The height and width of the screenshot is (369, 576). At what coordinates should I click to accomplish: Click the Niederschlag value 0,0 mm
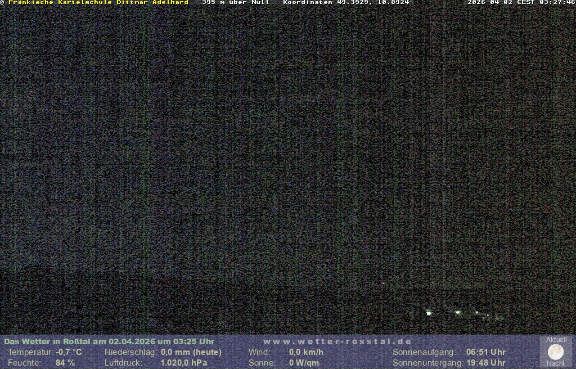(x=191, y=352)
